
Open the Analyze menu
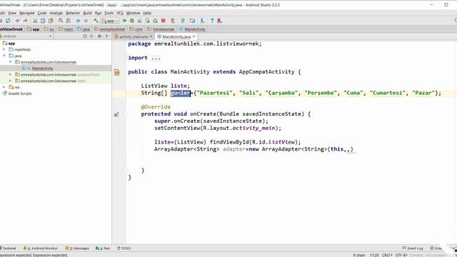pyautogui.click(x=56, y=13)
